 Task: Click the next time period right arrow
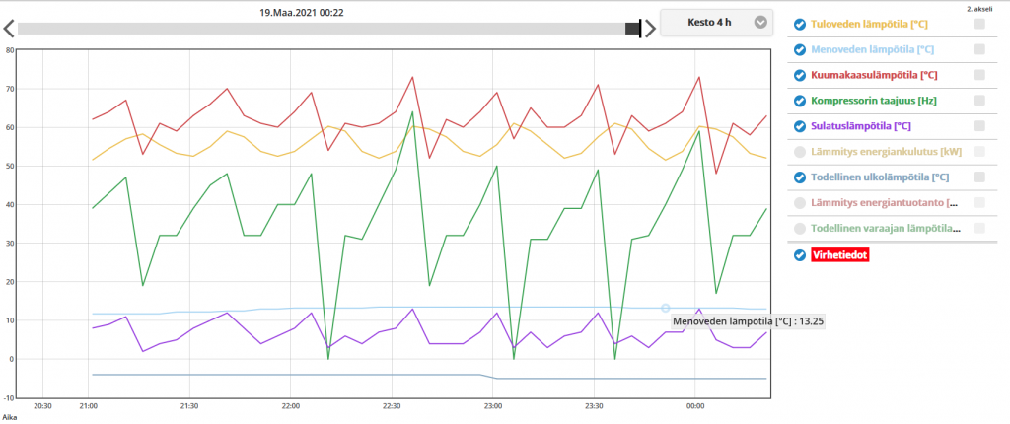click(x=650, y=28)
